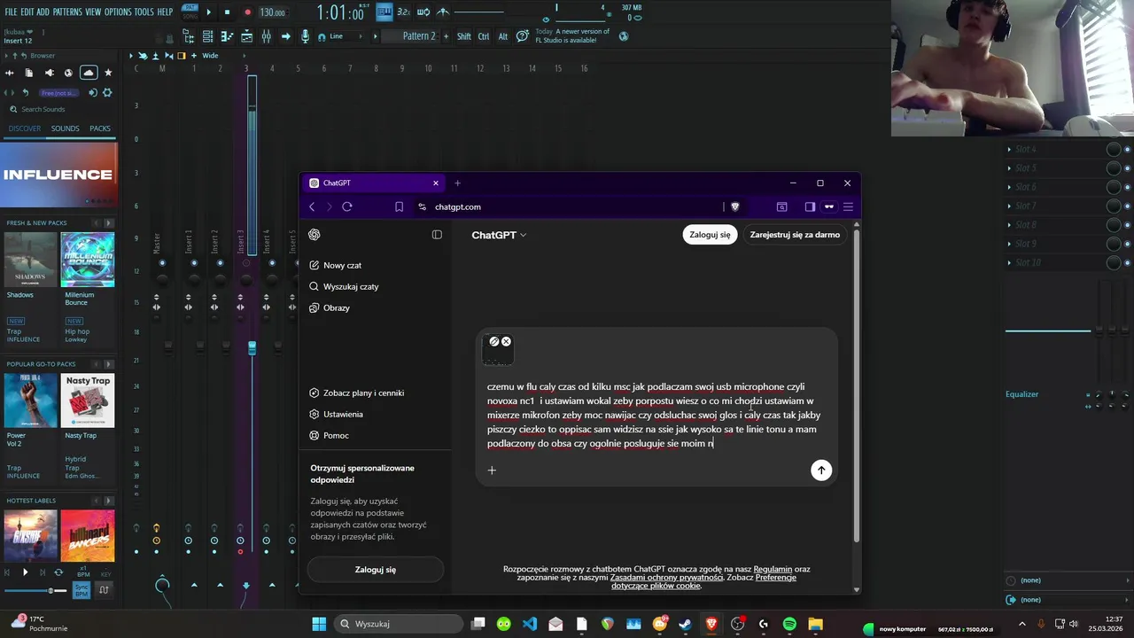Open Regulamin link in footer
The image size is (1134, 638).
click(773, 569)
